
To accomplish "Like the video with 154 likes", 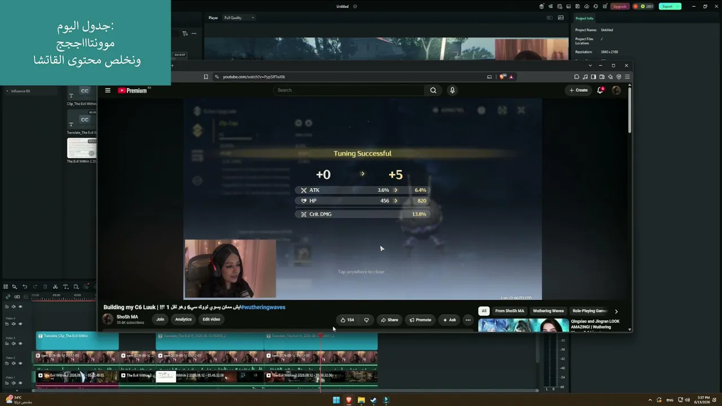I will click(347, 320).
